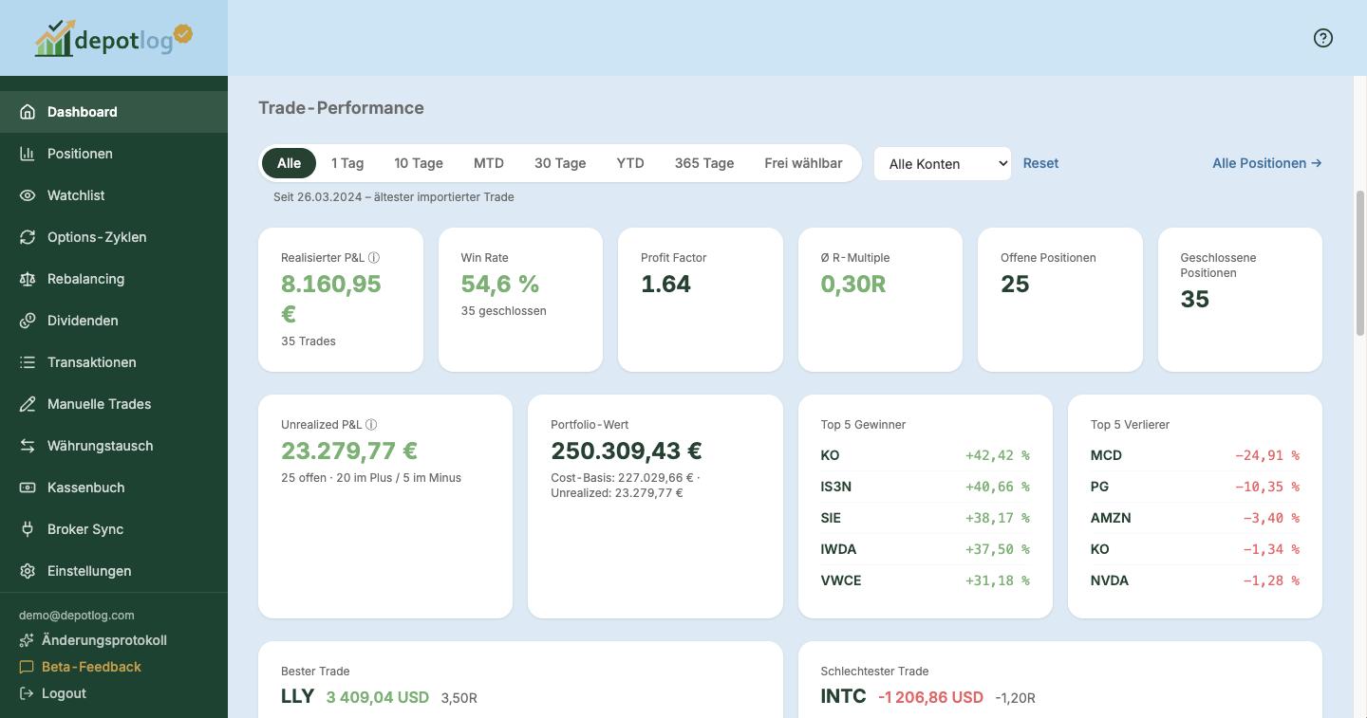Viewport: 1367px width, 718px height.
Task: Click the Options-Zyklen cycle icon
Action: pos(28,237)
